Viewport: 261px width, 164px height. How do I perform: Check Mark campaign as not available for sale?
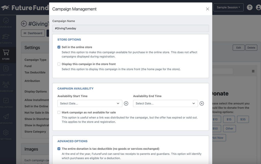pyautogui.click(x=59, y=112)
